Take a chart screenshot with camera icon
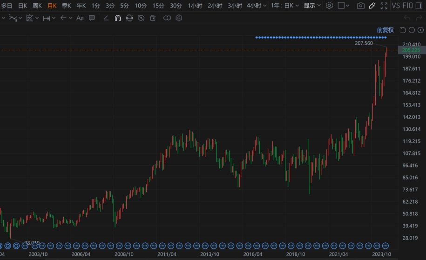Screen dimensions: 426x260 pyautogui.click(x=360, y=6)
